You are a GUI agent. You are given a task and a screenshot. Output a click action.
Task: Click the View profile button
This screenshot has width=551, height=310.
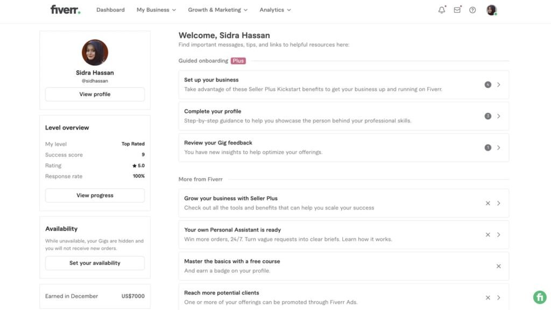[x=95, y=94]
